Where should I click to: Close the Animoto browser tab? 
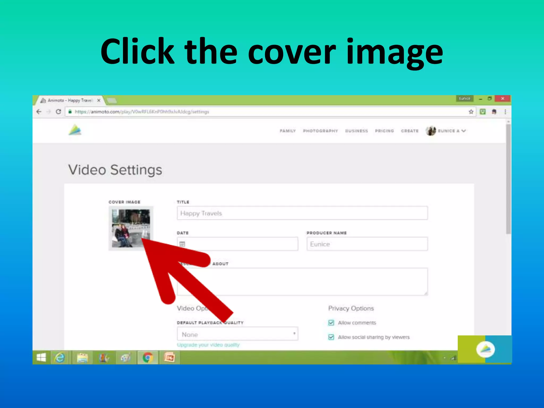coord(99,100)
